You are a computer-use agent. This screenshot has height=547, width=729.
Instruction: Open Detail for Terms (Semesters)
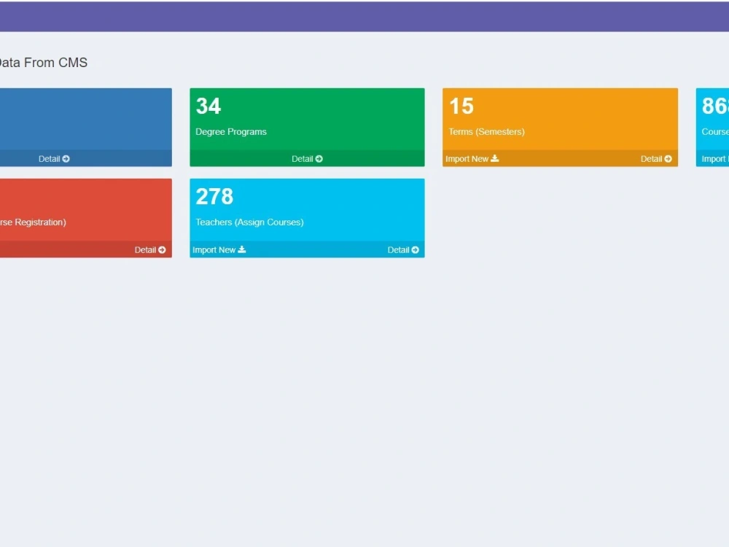click(x=656, y=158)
